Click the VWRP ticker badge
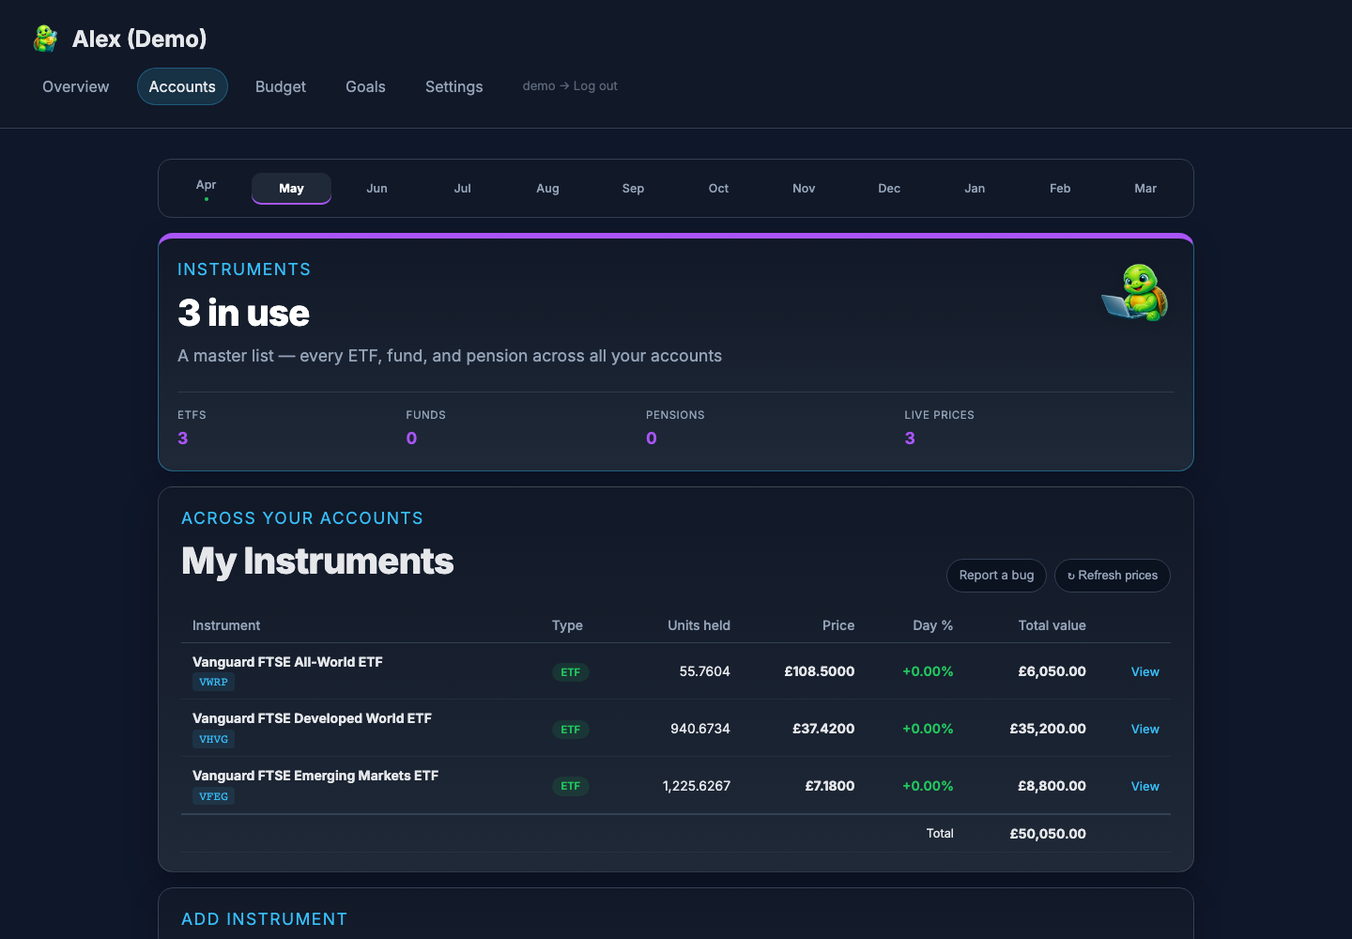The height and width of the screenshot is (939, 1352). (213, 683)
